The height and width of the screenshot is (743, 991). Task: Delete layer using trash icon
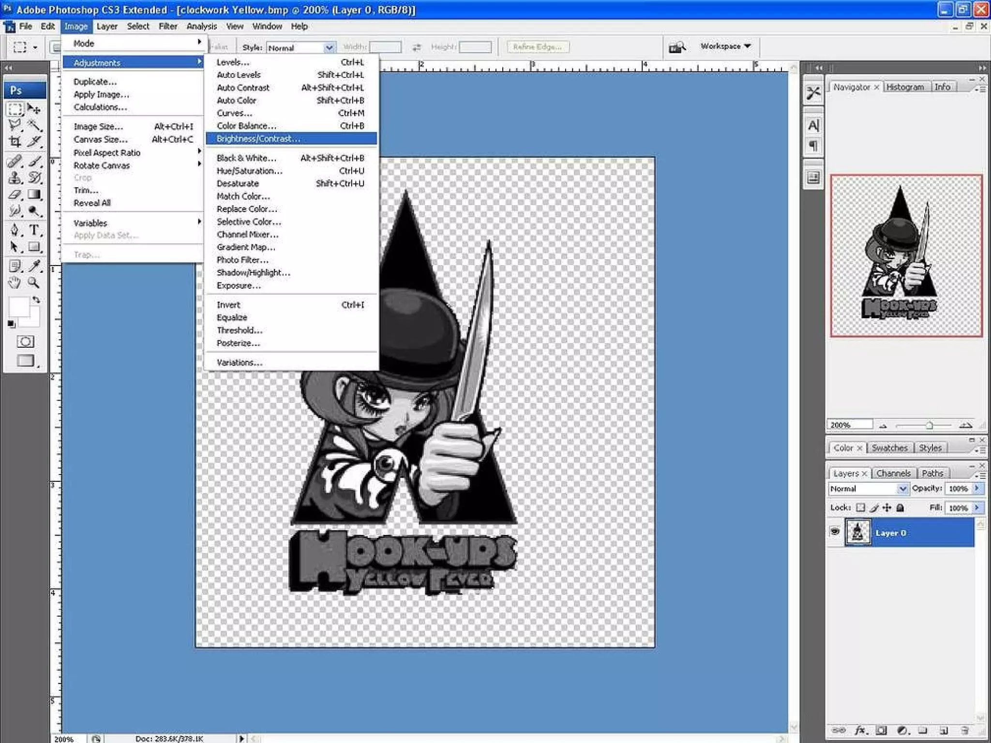[964, 730]
